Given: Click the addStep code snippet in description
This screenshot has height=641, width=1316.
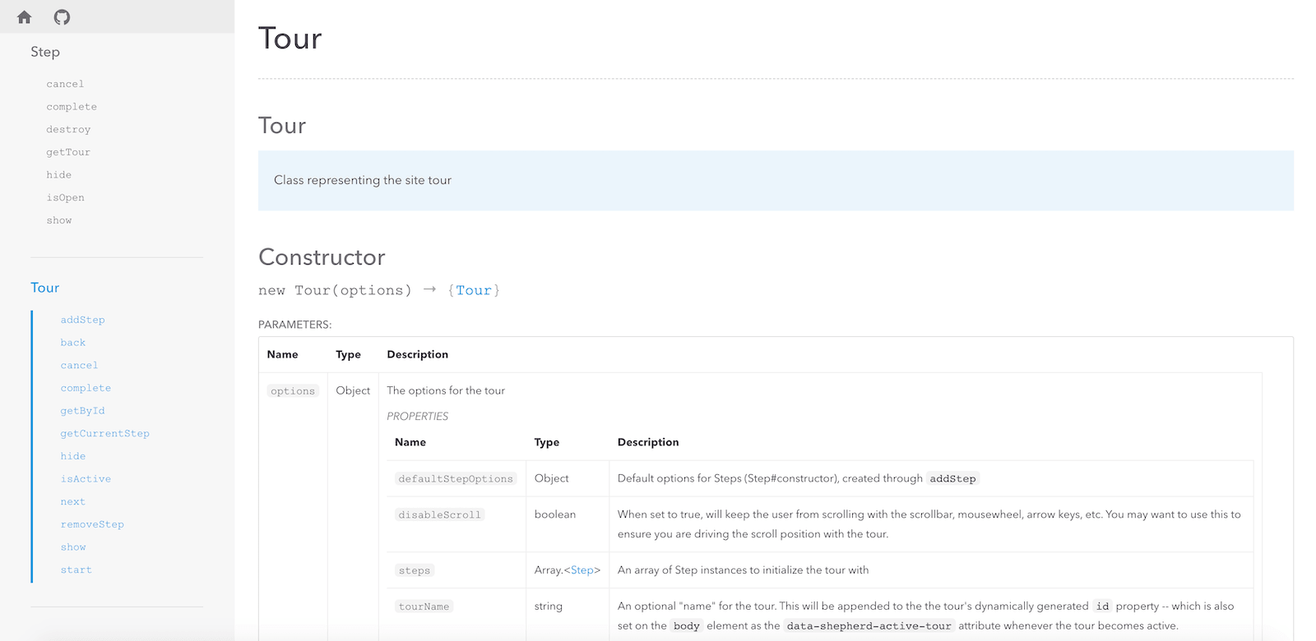Looking at the screenshot, I should (952, 478).
